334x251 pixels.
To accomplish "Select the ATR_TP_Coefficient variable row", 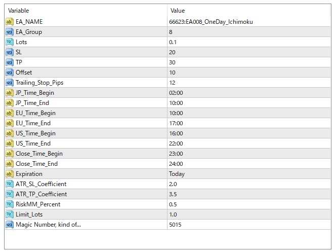I will (41, 194).
